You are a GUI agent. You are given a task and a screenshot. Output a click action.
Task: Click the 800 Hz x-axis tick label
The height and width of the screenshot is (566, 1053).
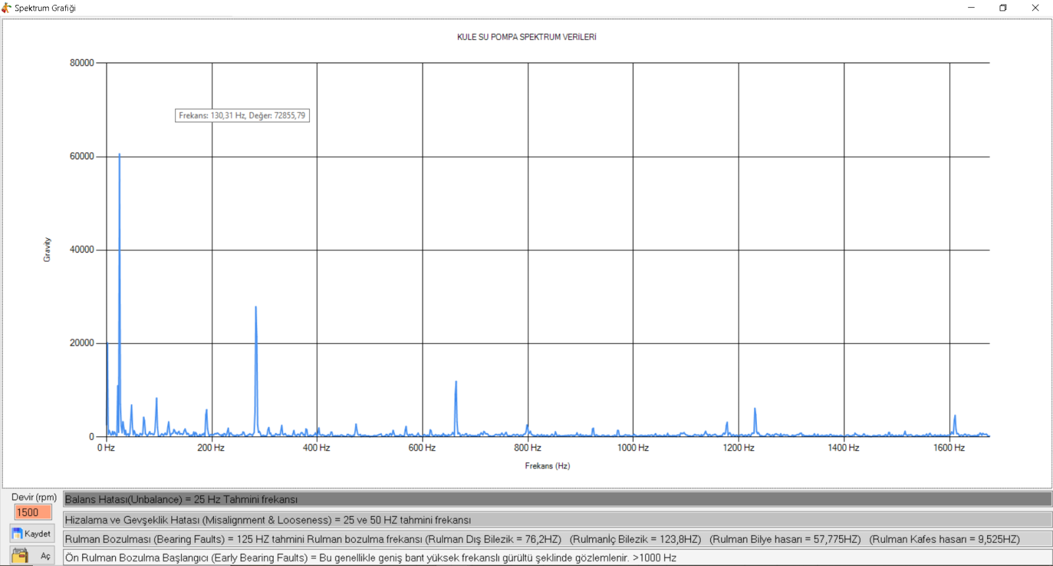click(x=528, y=448)
